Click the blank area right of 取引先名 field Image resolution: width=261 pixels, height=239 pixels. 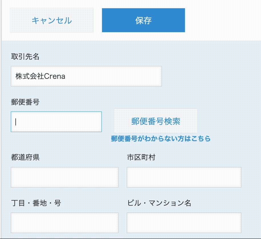point(211,76)
